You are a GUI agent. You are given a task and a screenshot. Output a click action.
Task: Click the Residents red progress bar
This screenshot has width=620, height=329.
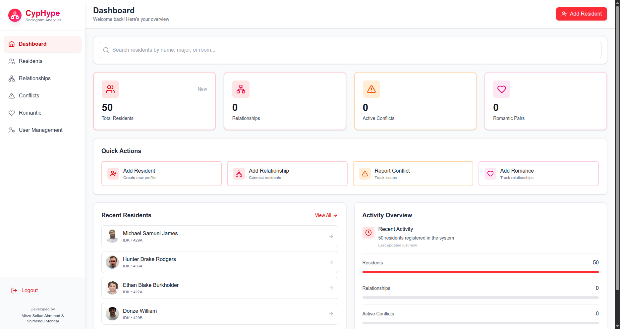point(480,272)
